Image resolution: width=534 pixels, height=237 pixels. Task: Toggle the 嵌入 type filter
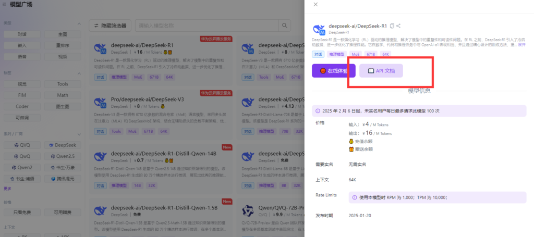(x=22, y=45)
